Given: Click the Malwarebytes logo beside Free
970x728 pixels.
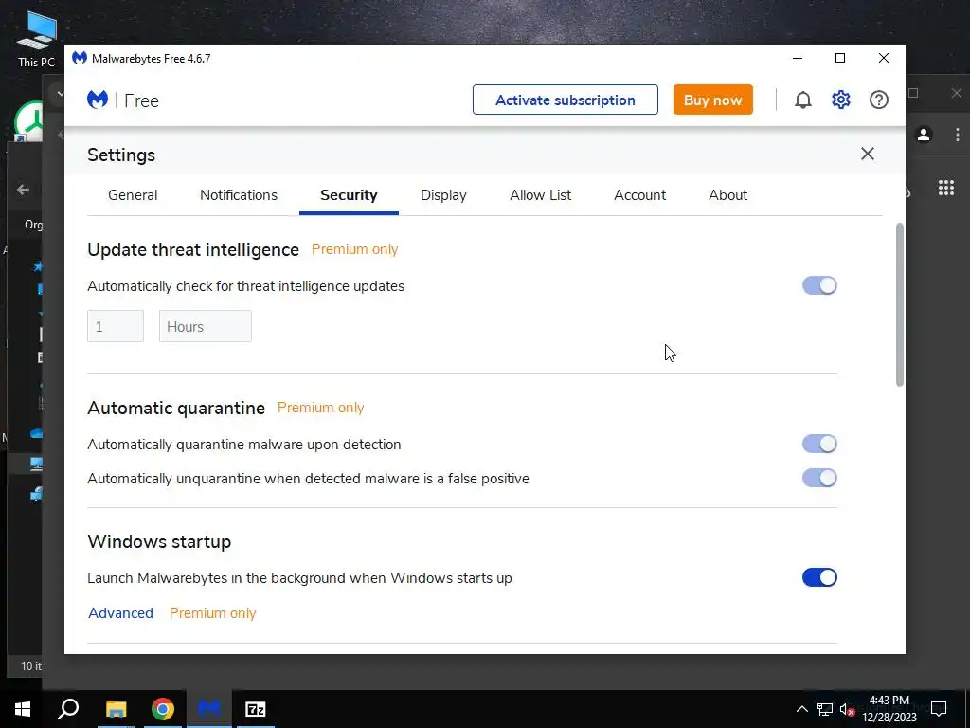Looking at the screenshot, I should [98, 100].
